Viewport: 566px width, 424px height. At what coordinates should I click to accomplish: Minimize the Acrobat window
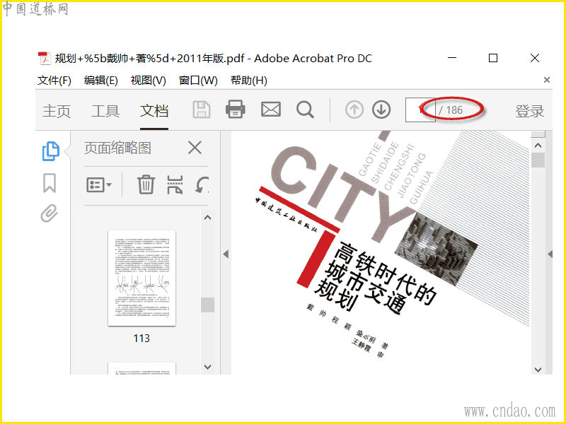click(452, 58)
